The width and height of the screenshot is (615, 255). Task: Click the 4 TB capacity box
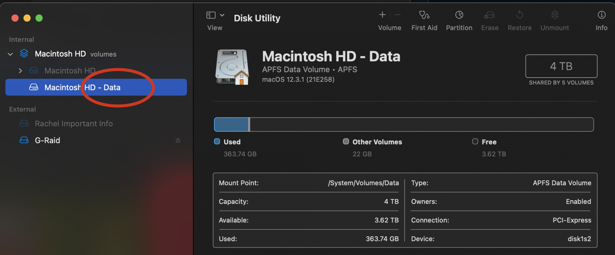click(x=561, y=66)
